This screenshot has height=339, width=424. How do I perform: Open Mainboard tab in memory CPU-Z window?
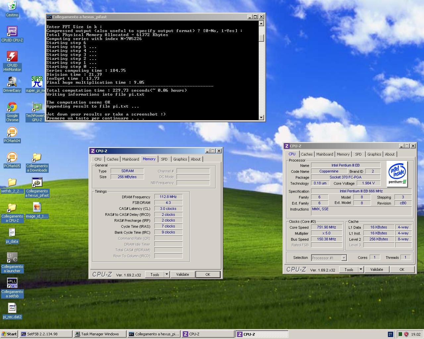pos(131,159)
